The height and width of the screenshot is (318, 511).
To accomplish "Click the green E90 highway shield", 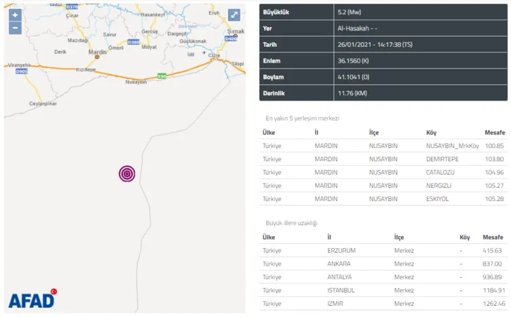I will click(161, 75).
